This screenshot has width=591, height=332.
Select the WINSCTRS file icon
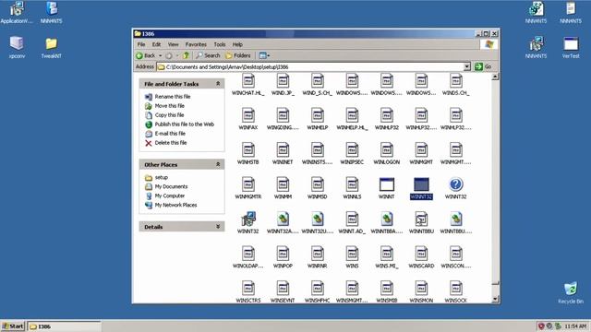pos(248,289)
